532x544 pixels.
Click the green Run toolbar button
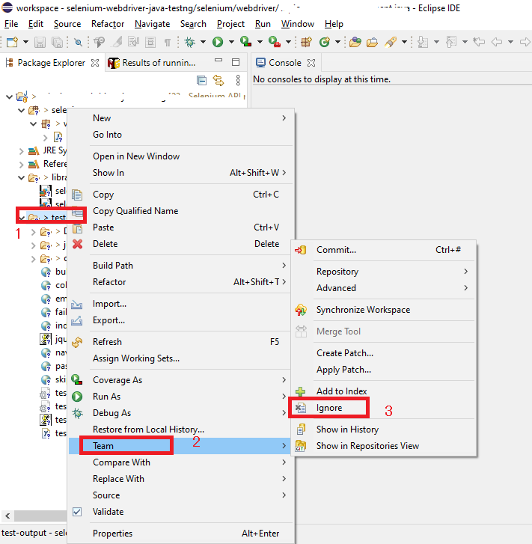click(218, 42)
